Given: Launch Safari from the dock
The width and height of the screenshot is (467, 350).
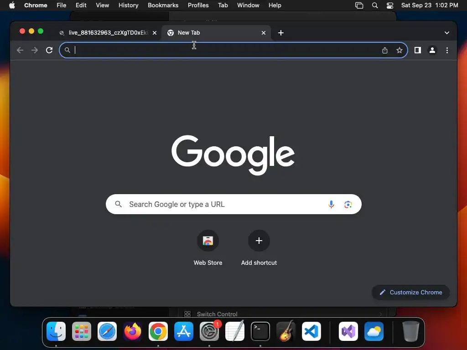Looking at the screenshot, I should [107, 331].
